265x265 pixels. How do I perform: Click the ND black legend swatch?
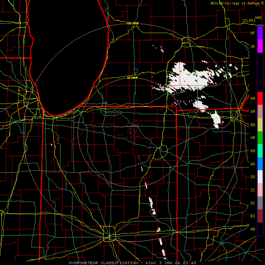tap(260, 229)
